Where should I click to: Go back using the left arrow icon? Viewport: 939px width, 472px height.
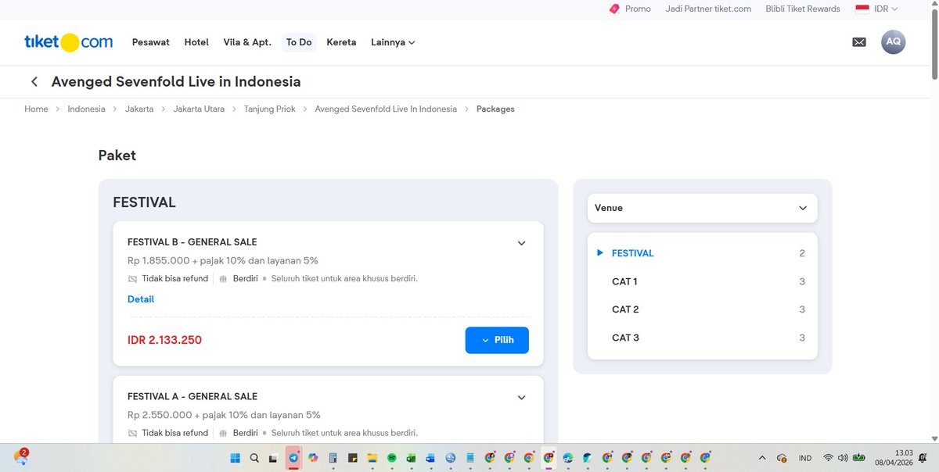[34, 82]
